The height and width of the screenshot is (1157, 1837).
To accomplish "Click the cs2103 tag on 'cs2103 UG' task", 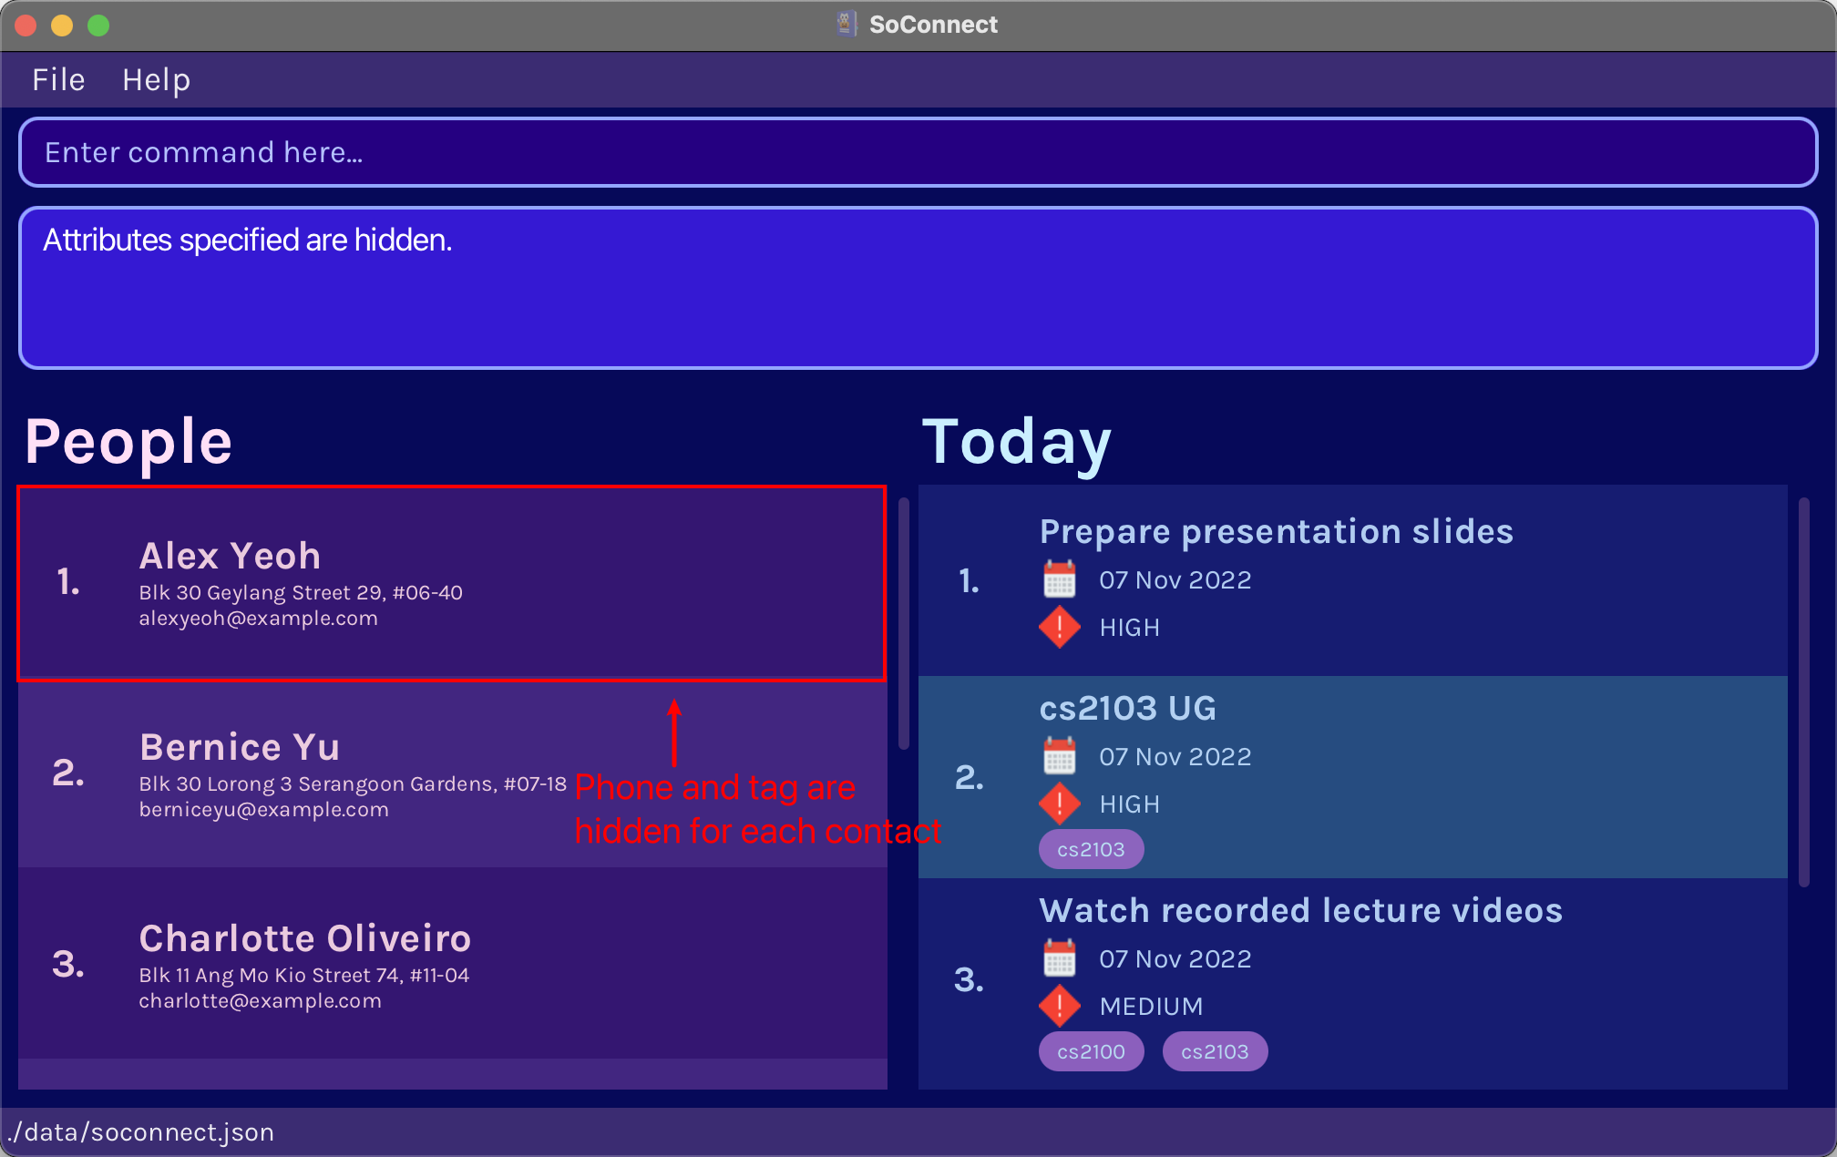I will coord(1091,849).
